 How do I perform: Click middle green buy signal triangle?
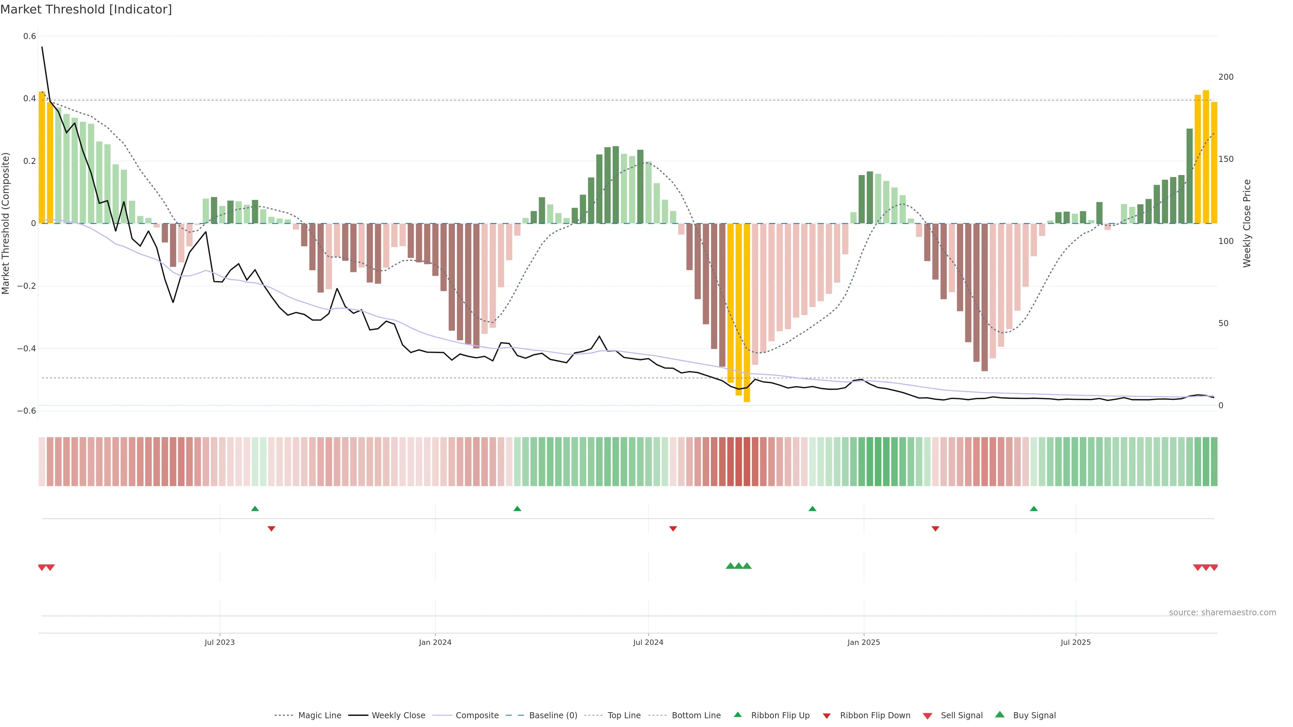pyautogui.click(x=738, y=566)
